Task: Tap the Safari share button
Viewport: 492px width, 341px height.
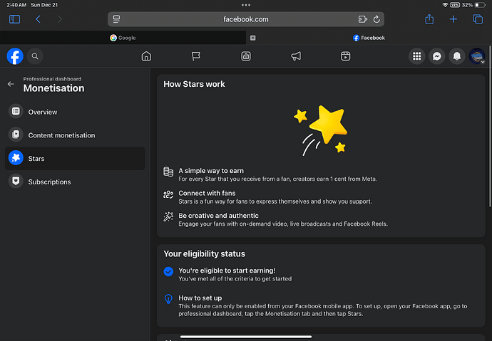Action: pyautogui.click(x=429, y=19)
